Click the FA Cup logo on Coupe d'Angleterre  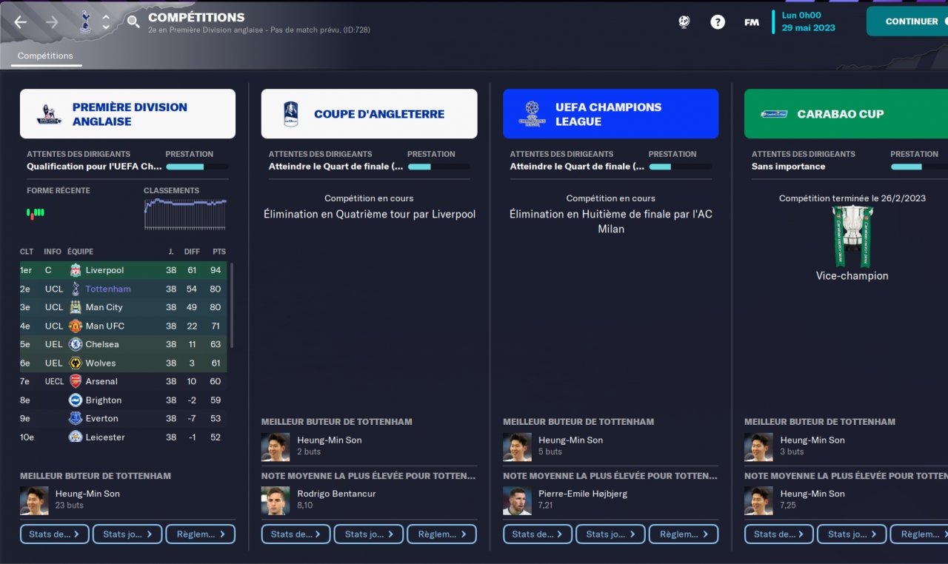(x=291, y=114)
